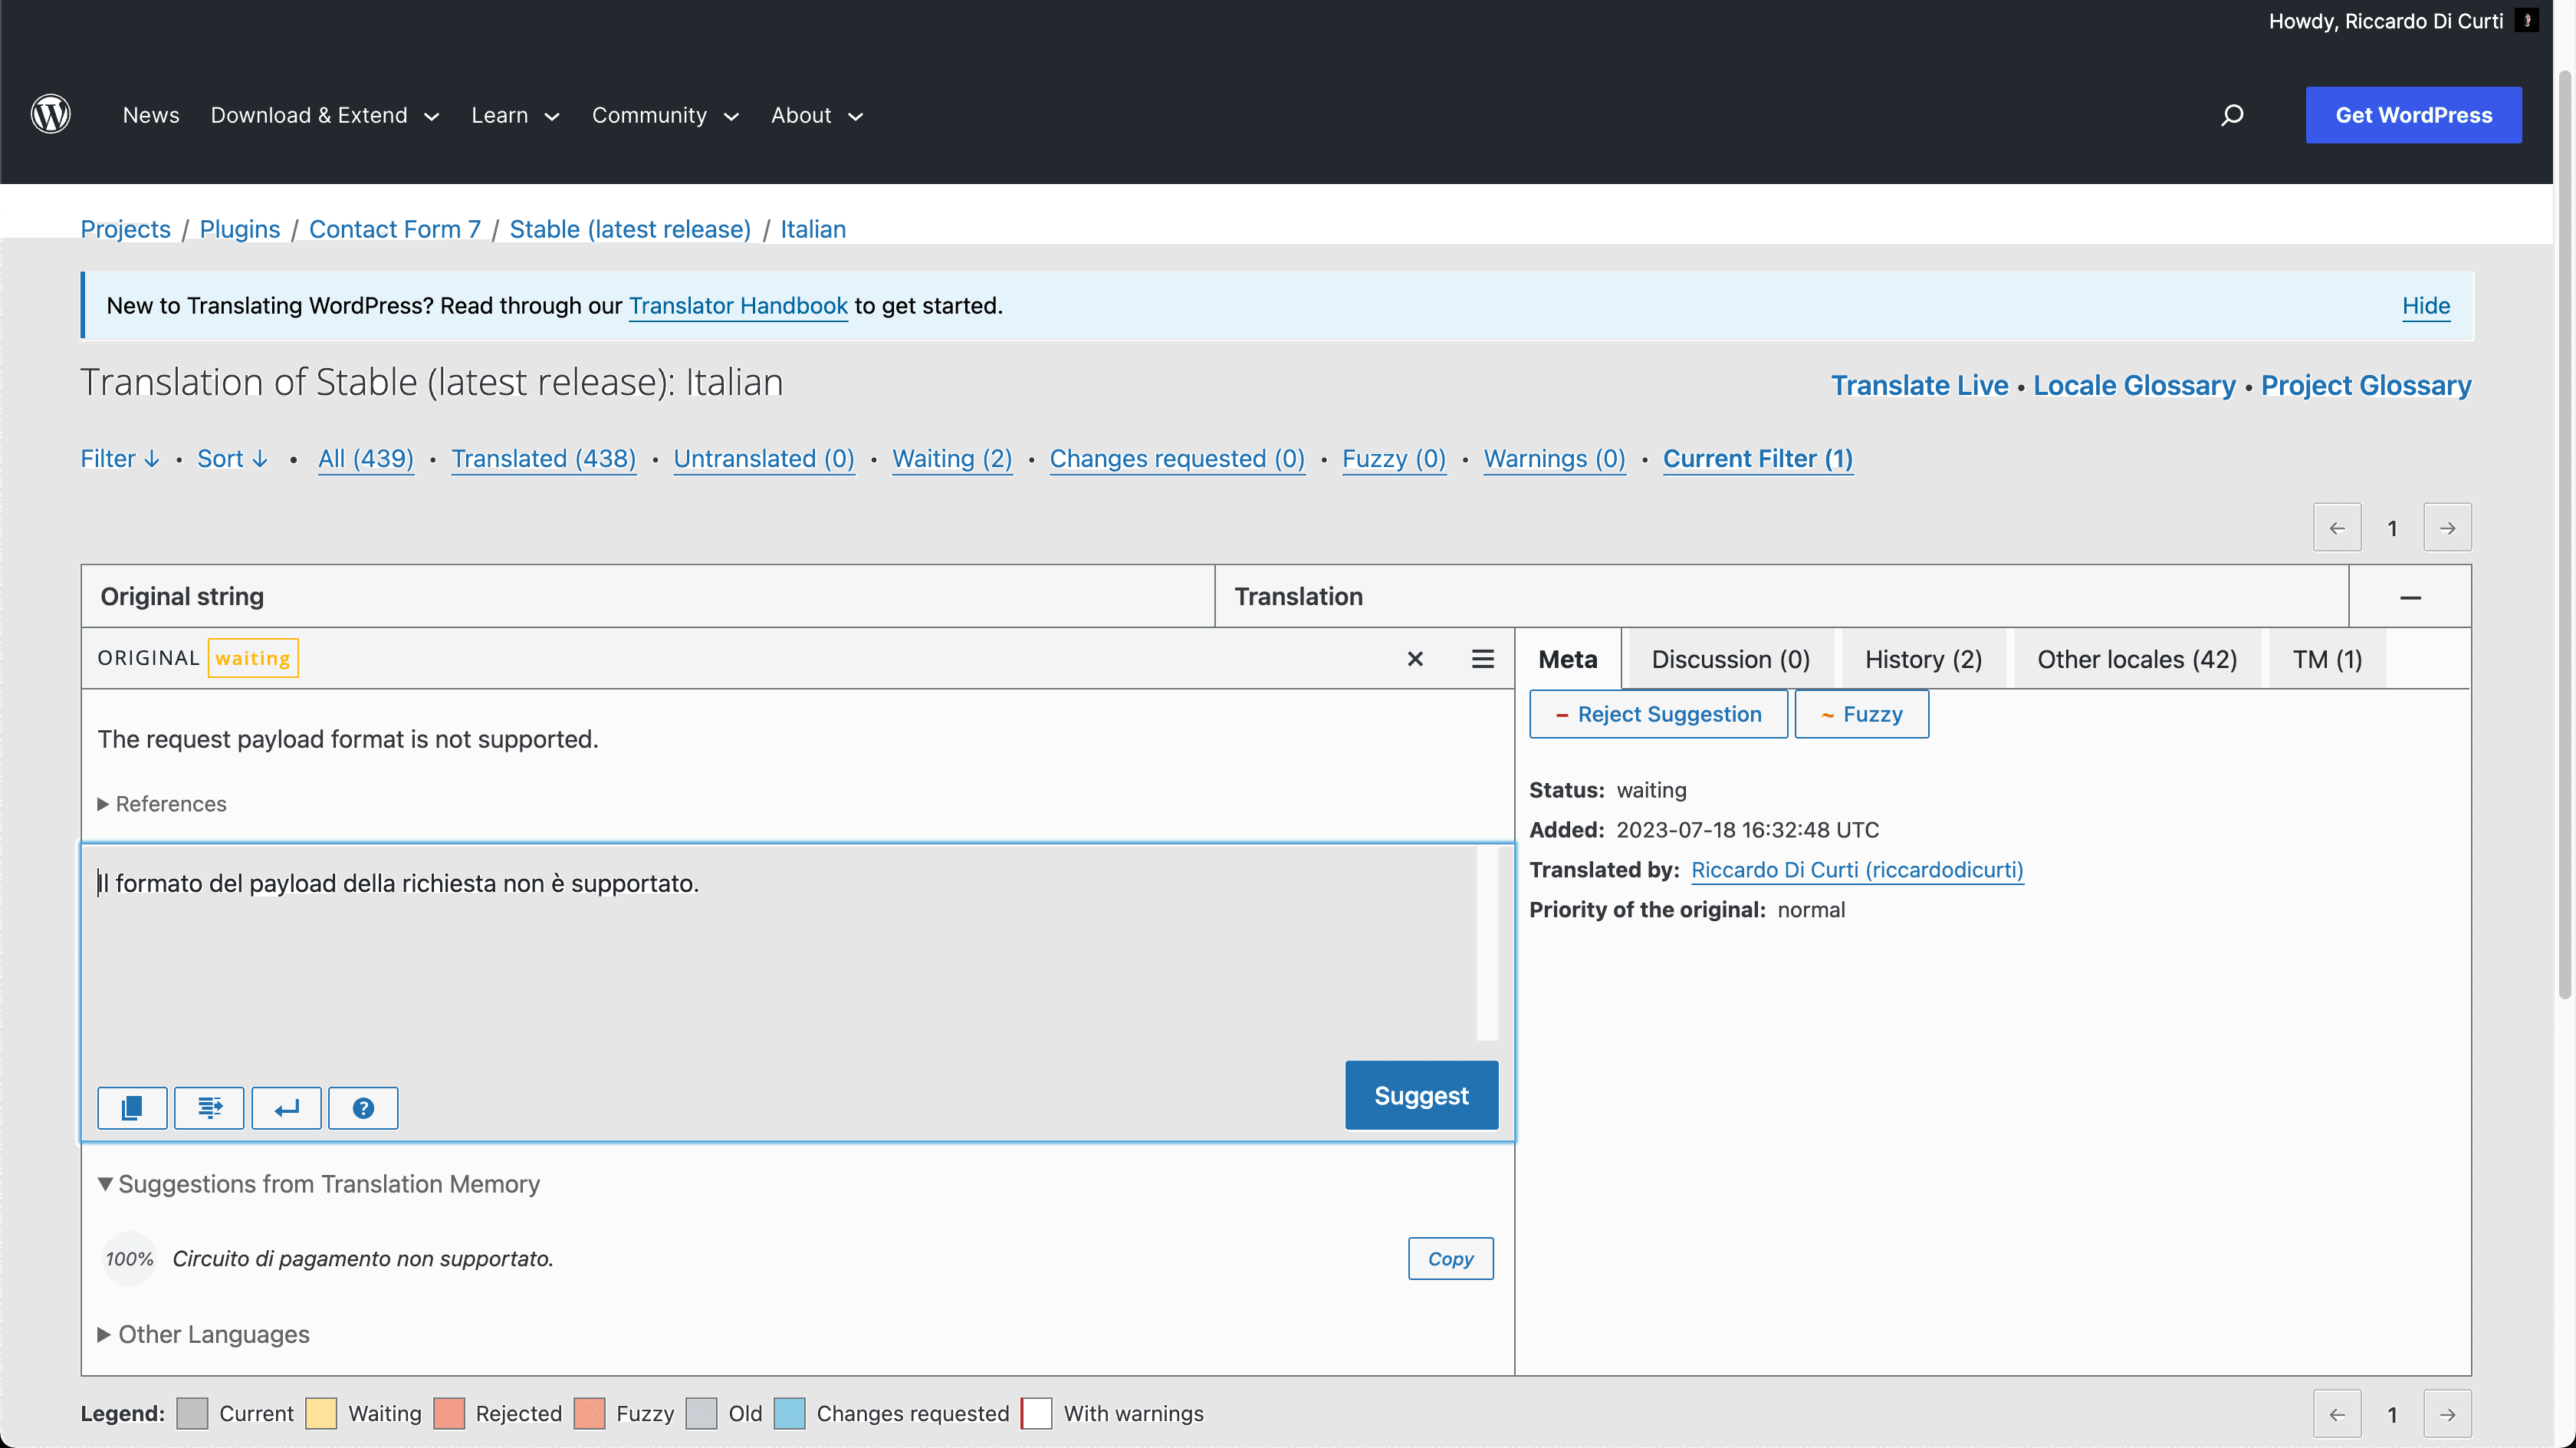Go to Contact Form 7 breadcrumb

coord(395,229)
